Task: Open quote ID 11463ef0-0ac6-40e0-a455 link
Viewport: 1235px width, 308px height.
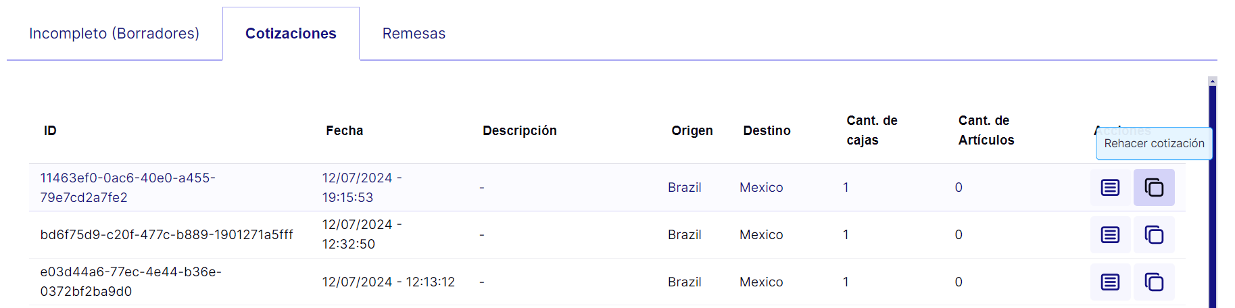Action: [128, 188]
